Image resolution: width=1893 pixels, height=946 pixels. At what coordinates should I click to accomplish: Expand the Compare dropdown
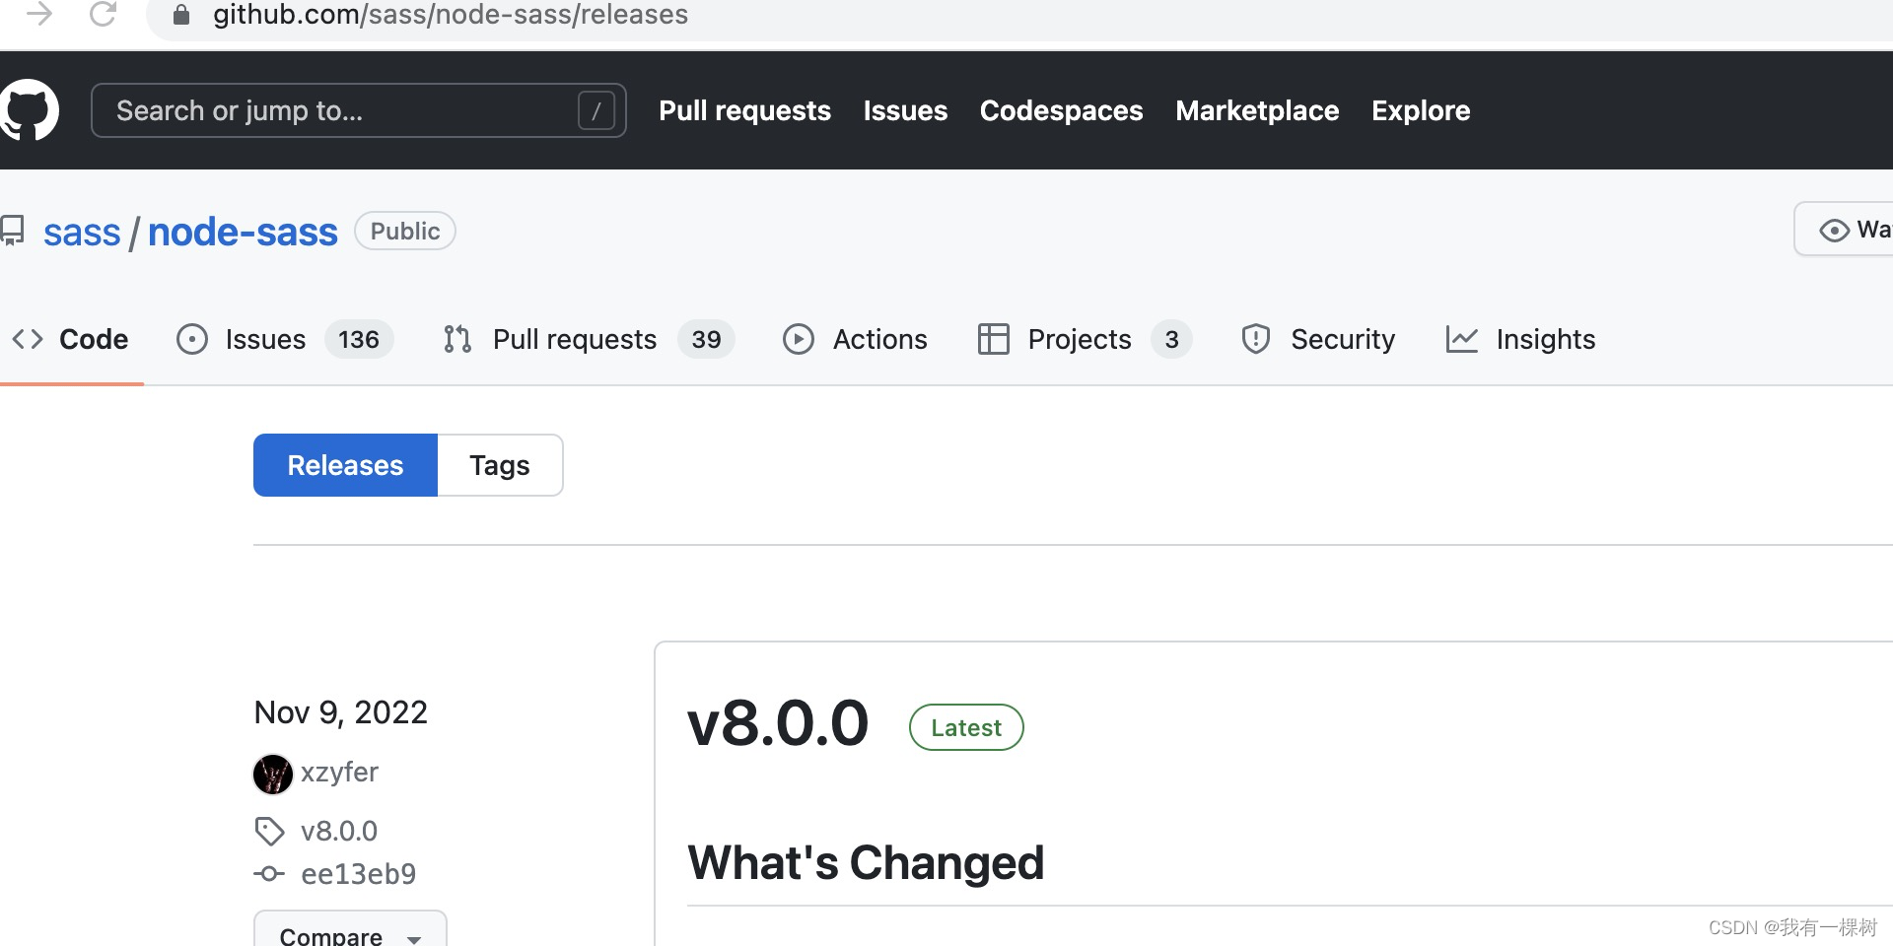pos(350,934)
